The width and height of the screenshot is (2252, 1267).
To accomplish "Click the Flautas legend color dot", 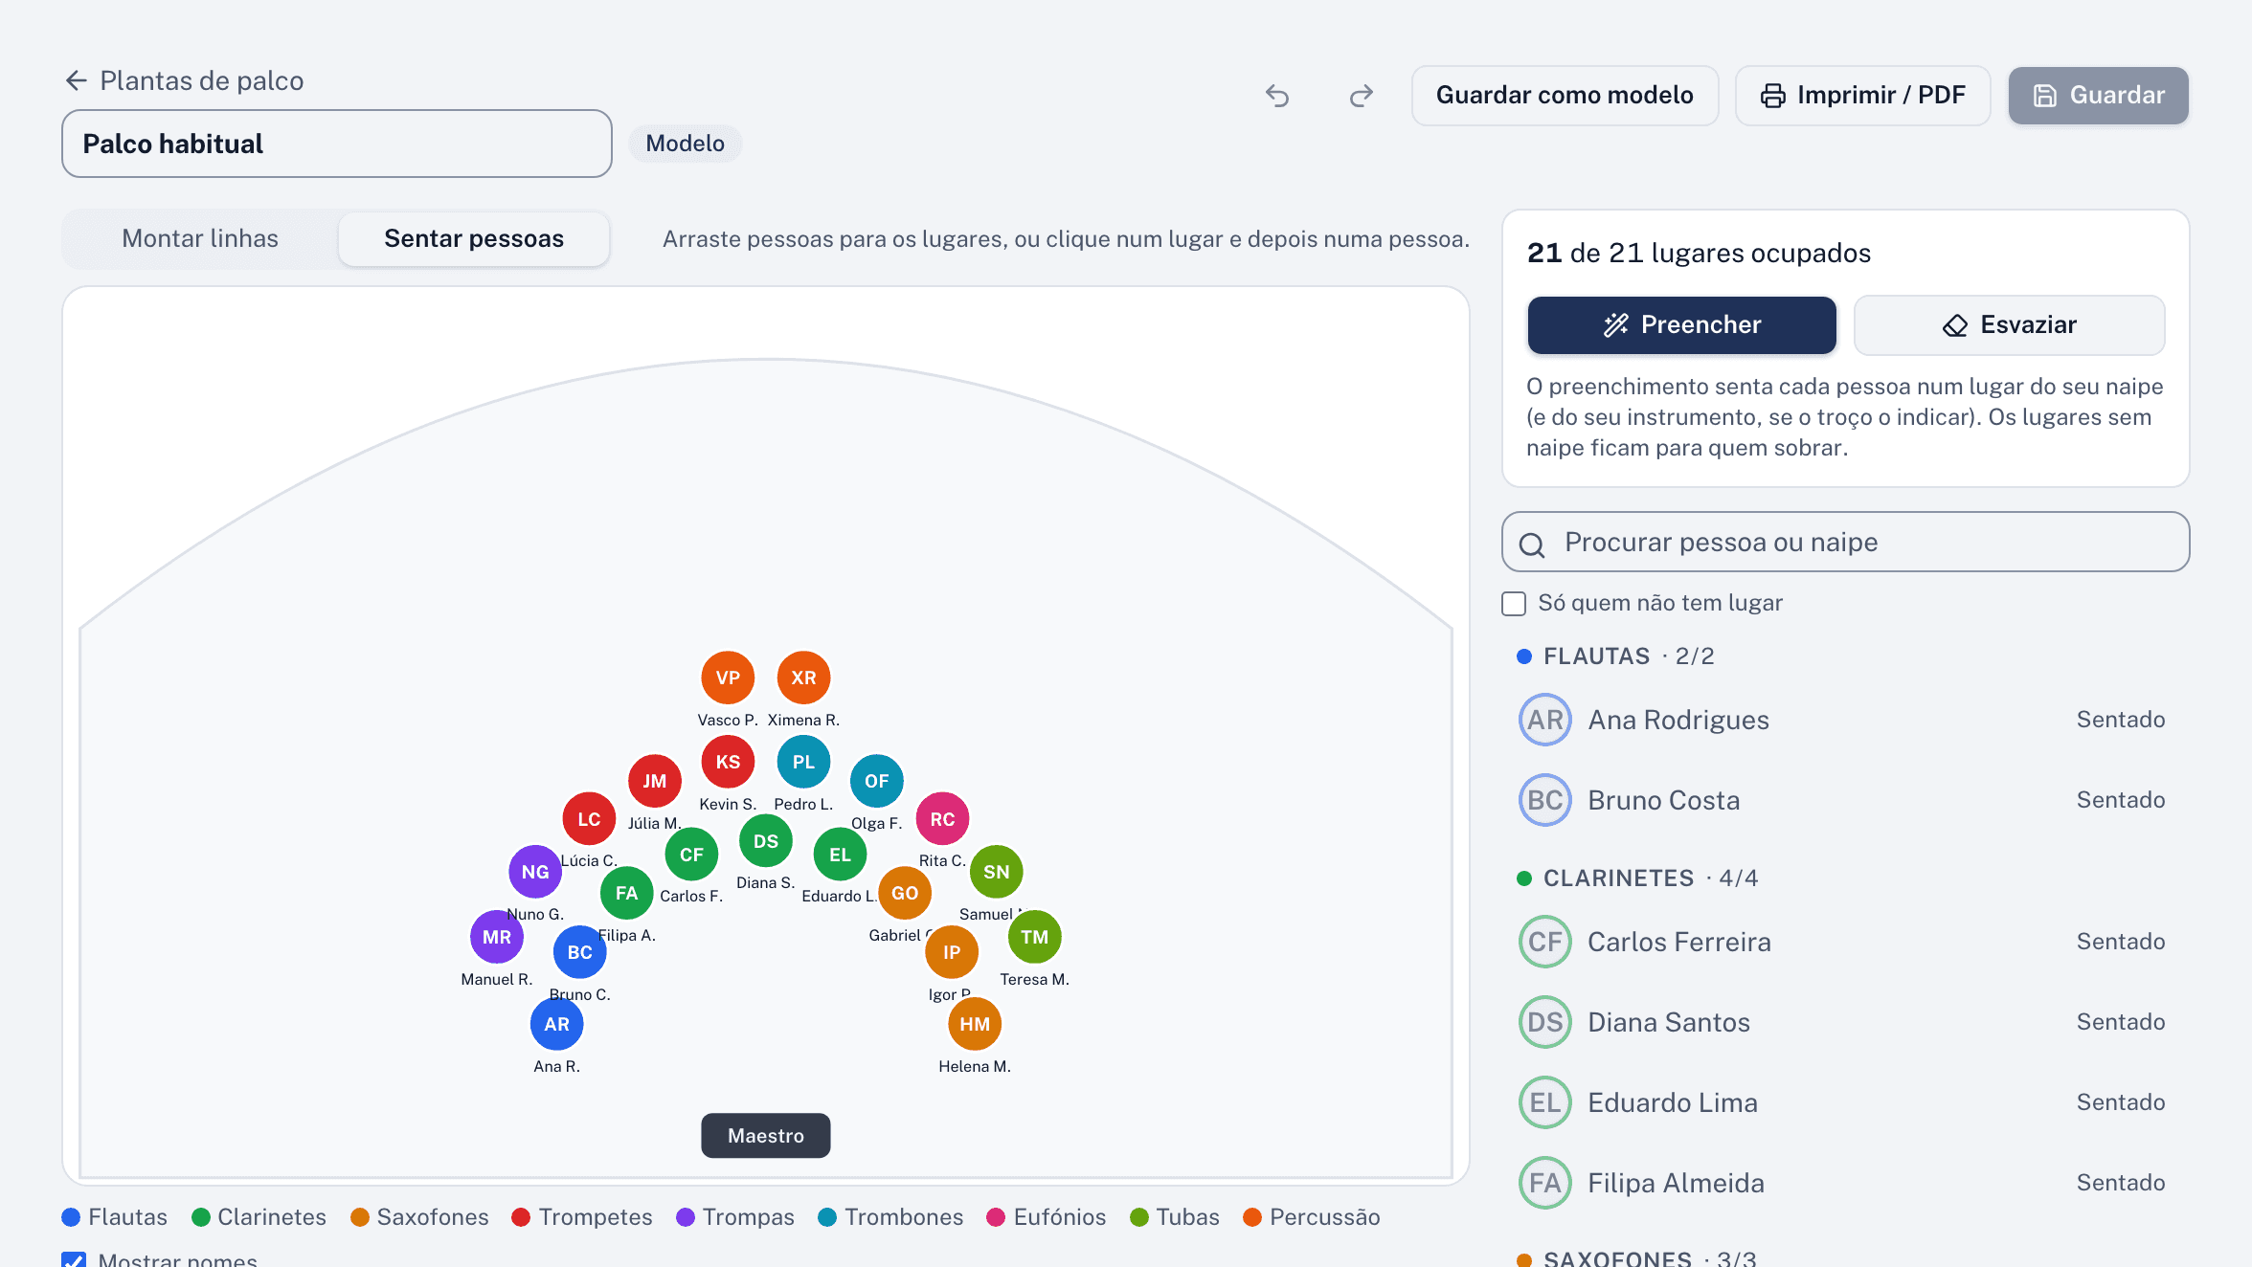I will tap(71, 1217).
